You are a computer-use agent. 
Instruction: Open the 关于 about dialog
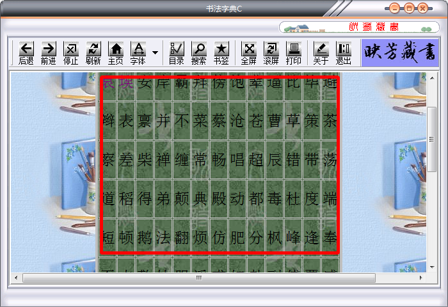(321, 53)
